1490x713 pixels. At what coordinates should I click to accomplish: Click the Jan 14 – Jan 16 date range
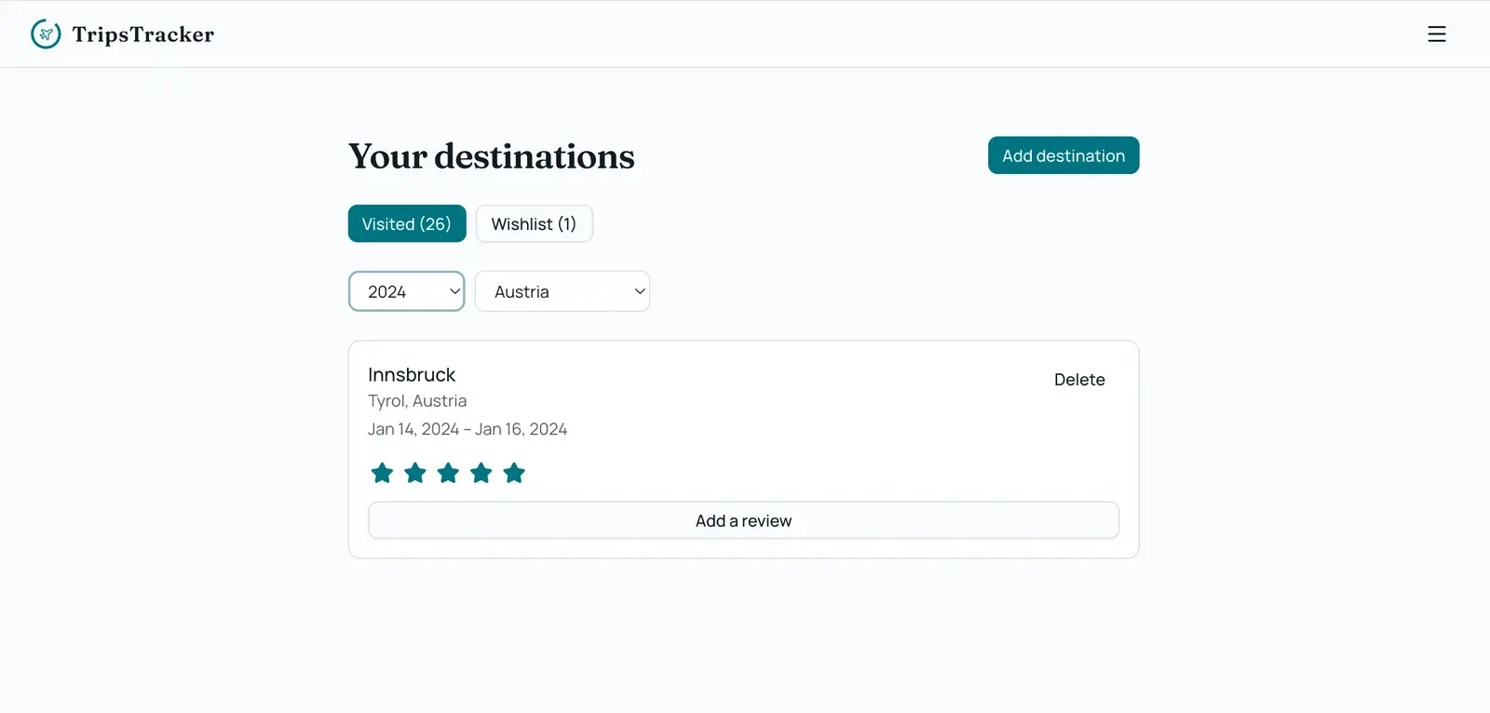coord(467,429)
